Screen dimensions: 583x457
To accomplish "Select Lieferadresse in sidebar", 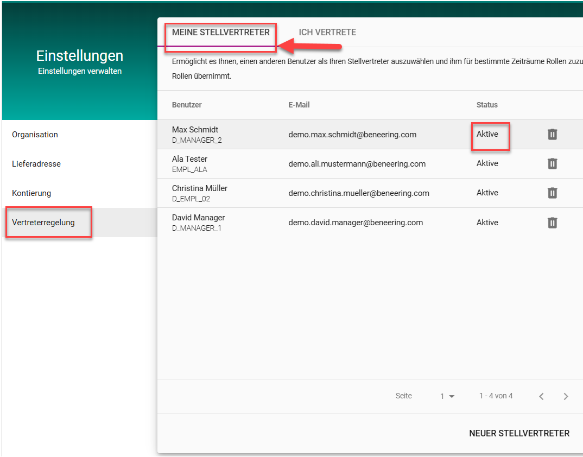I will click(36, 164).
